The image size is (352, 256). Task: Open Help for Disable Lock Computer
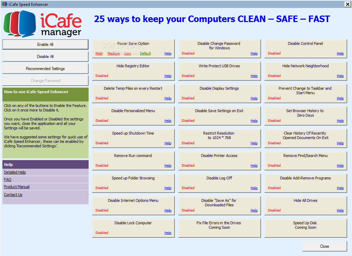tap(168, 233)
